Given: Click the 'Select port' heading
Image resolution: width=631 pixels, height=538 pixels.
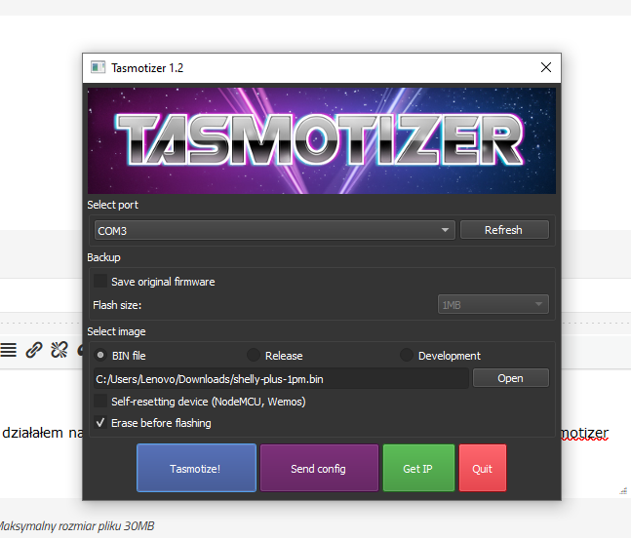Looking at the screenshot, I should [x=113, y=205].
